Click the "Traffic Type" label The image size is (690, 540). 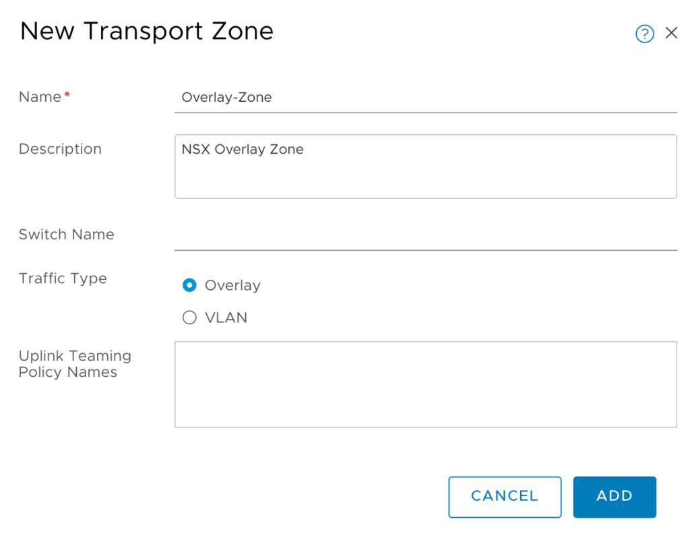[63, 278]
